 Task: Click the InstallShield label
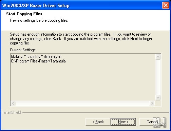[x=11, y=112]
